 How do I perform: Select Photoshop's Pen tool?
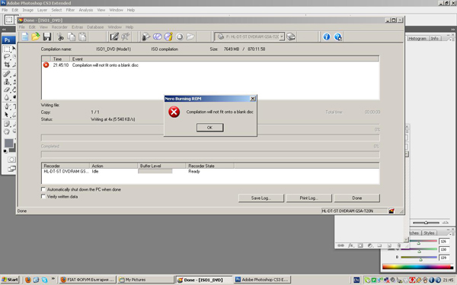[x=7, y=106]
